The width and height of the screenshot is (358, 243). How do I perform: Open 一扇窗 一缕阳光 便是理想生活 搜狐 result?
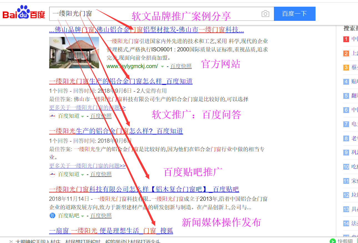[111, 231]
